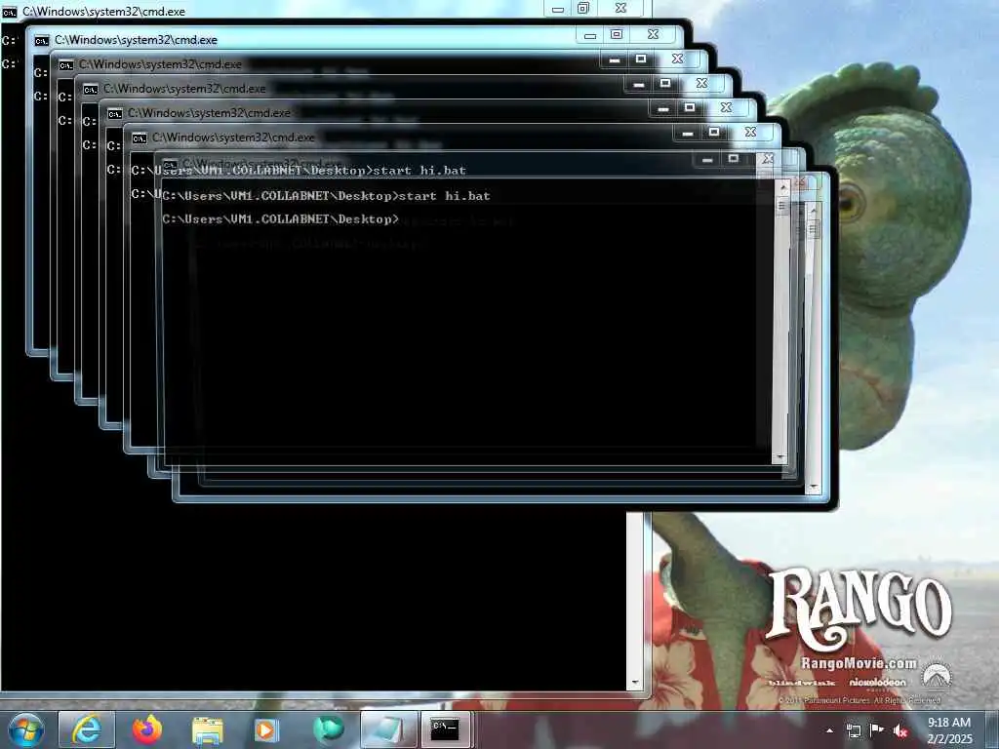999x749 pixels.
Task: Close the backmost cmd window
Action: (620, 8)
